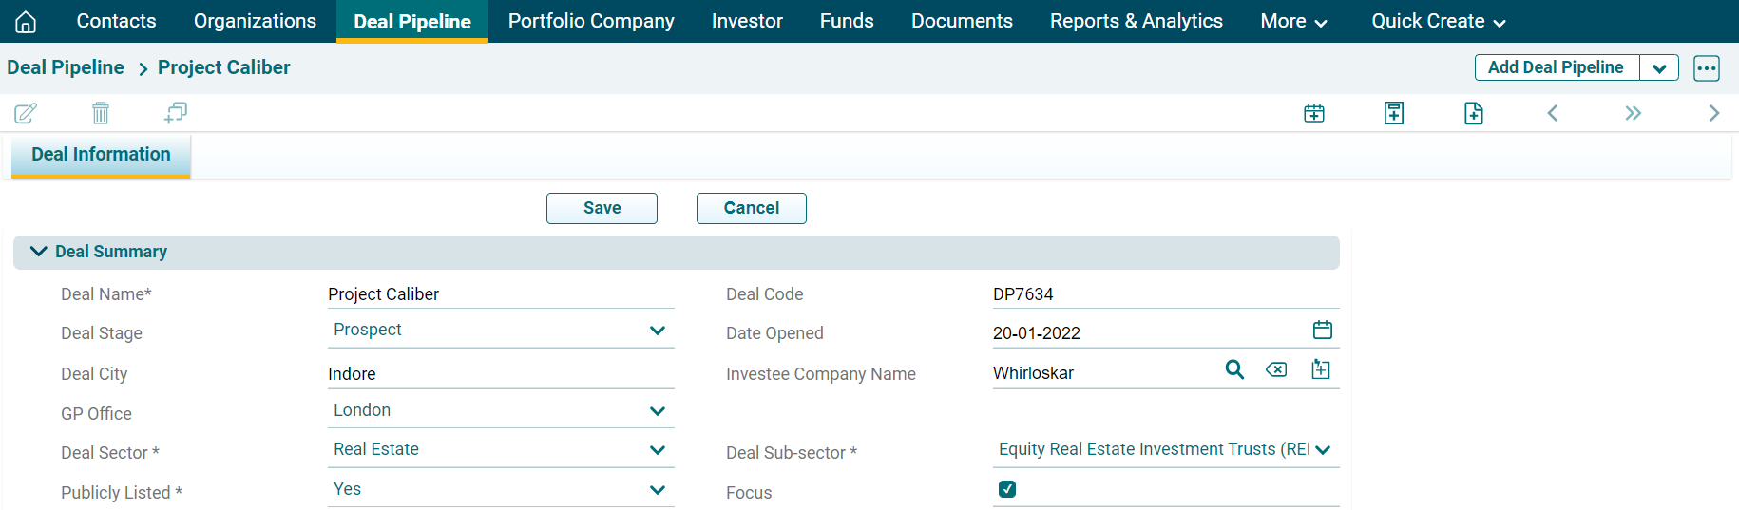Viewport: 1739px width, 510px height.
Task: Click the Cancel button
Action: [x=751, y=208]
